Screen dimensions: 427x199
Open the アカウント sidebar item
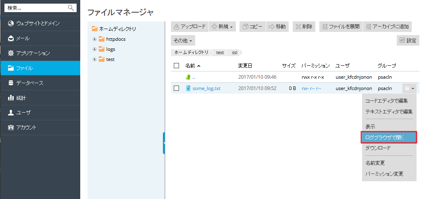(x=40, y=128)
